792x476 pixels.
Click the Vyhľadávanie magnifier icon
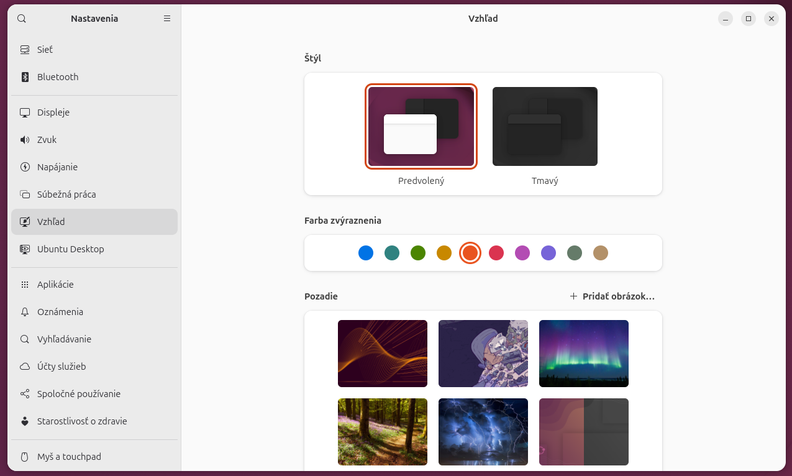(x=25, y=339)
